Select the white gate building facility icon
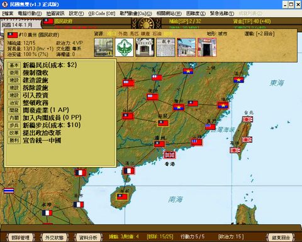The height and width of the screenshot is (242, 302). pyautogui.click(x=145, y=47)
